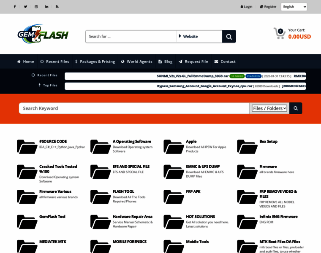The image size is (321, 253).
Task: Open SUNMI_V2s_V2s-GL_FullEmmcDump_32GB.rar file link
Action: [193, 76]
